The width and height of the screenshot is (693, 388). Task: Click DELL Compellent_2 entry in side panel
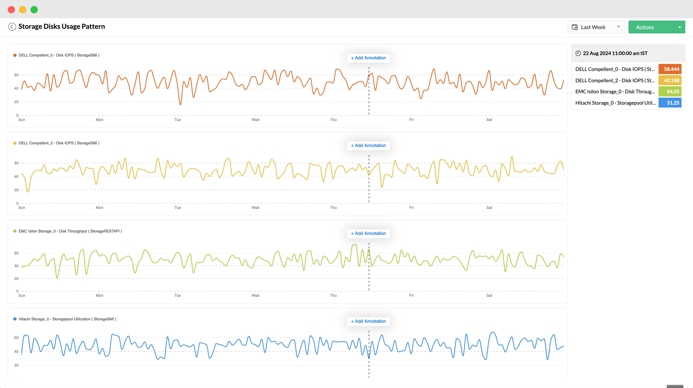coord(615,81)
